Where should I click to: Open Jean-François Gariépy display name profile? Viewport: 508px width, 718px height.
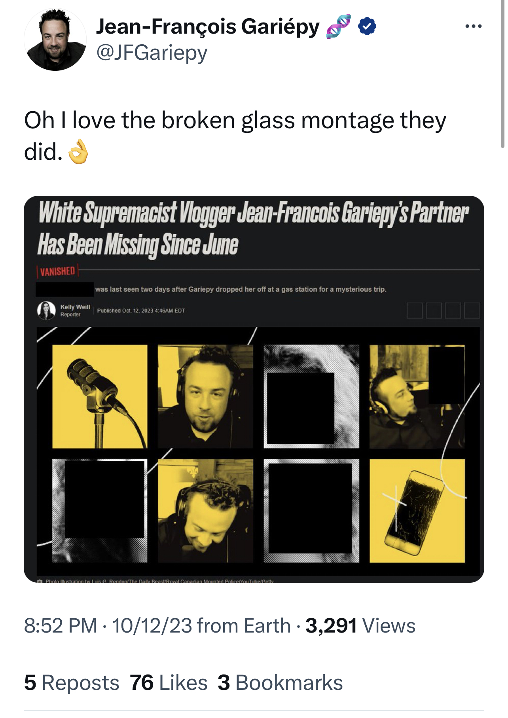pos(208,27)
